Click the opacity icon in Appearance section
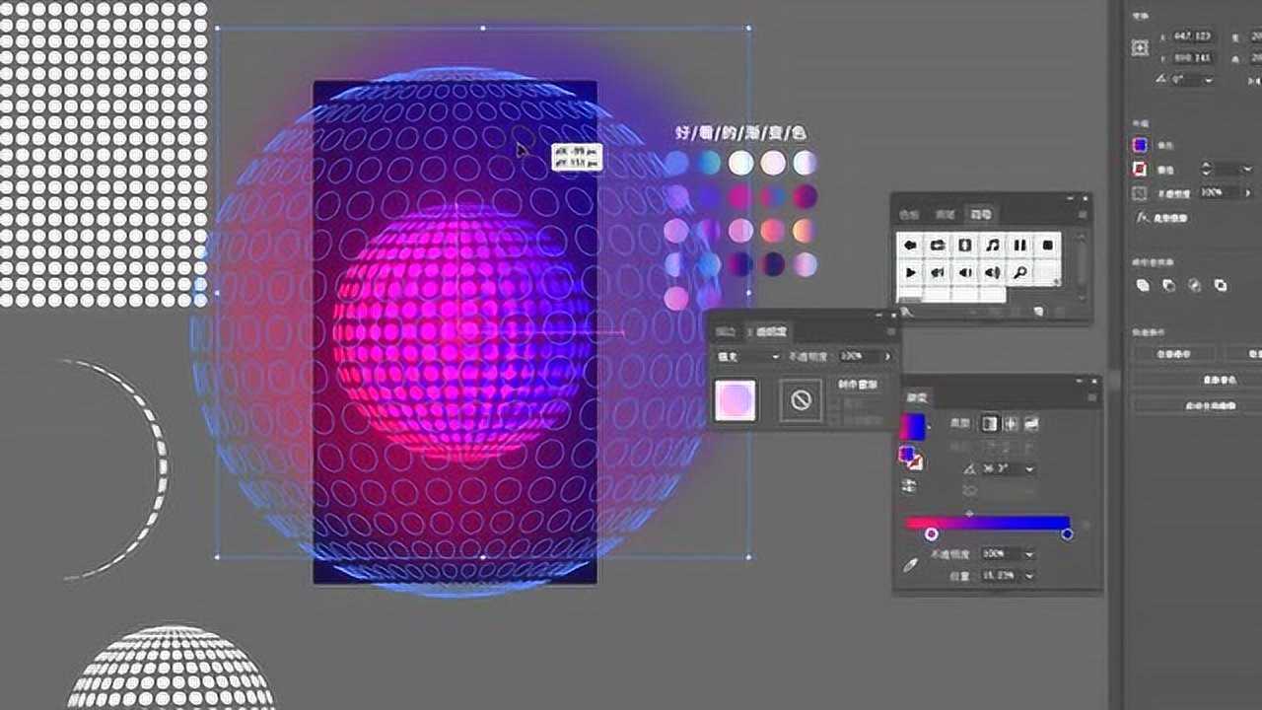The image size is (1262, 710). [1141, 193]
